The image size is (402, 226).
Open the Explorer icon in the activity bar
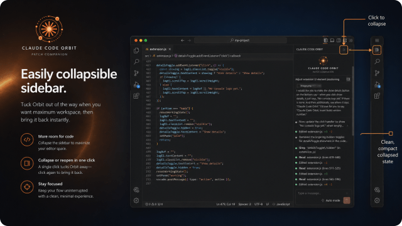(136, 50)
